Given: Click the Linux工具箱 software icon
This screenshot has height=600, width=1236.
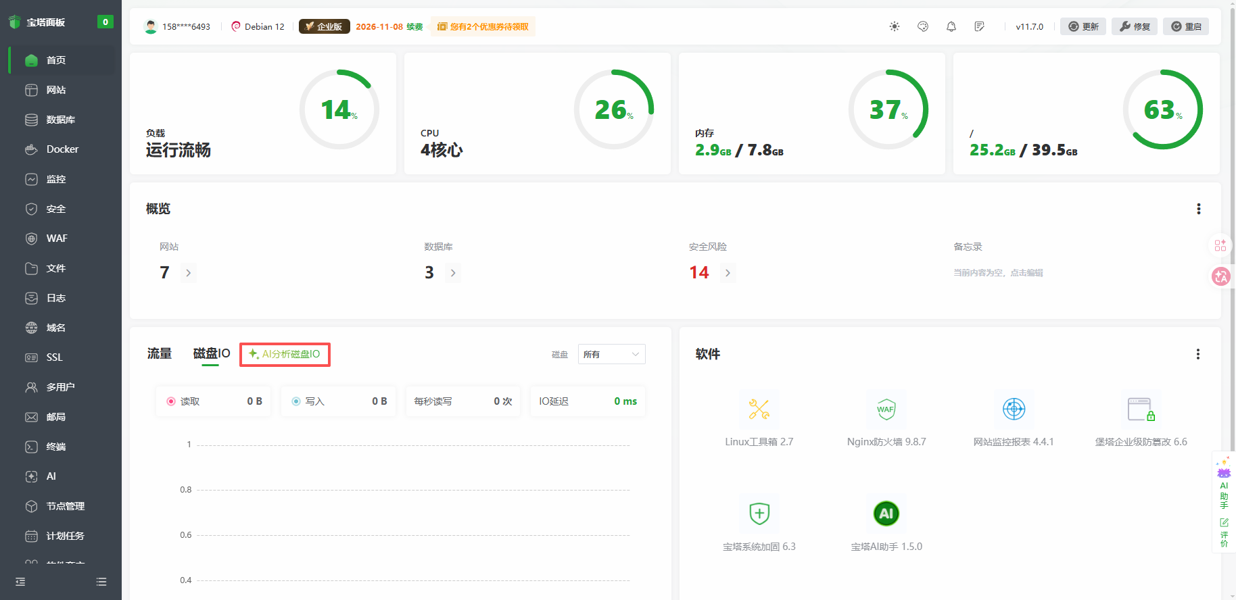Looking at the screenshot, I should (759, 409).
